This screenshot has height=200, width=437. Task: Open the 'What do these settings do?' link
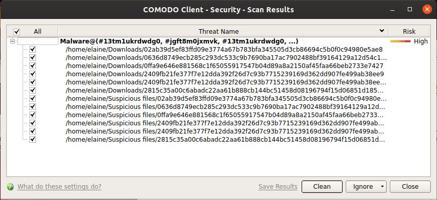[59, 186]
